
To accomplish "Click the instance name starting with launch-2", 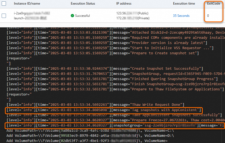I will point(30,18).
